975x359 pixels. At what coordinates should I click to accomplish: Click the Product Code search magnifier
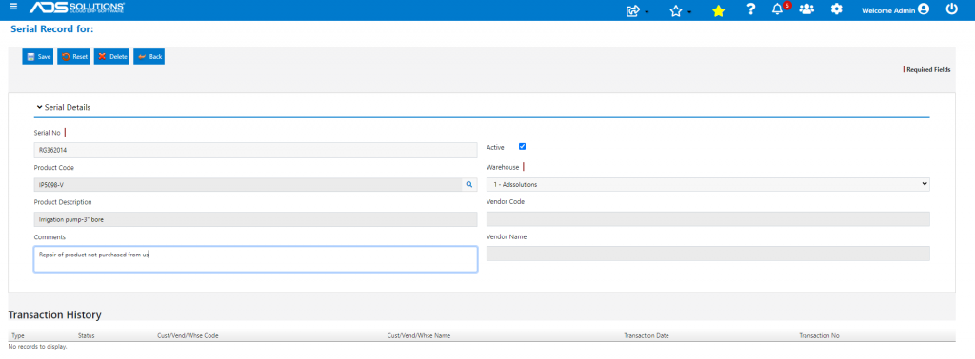469,184
